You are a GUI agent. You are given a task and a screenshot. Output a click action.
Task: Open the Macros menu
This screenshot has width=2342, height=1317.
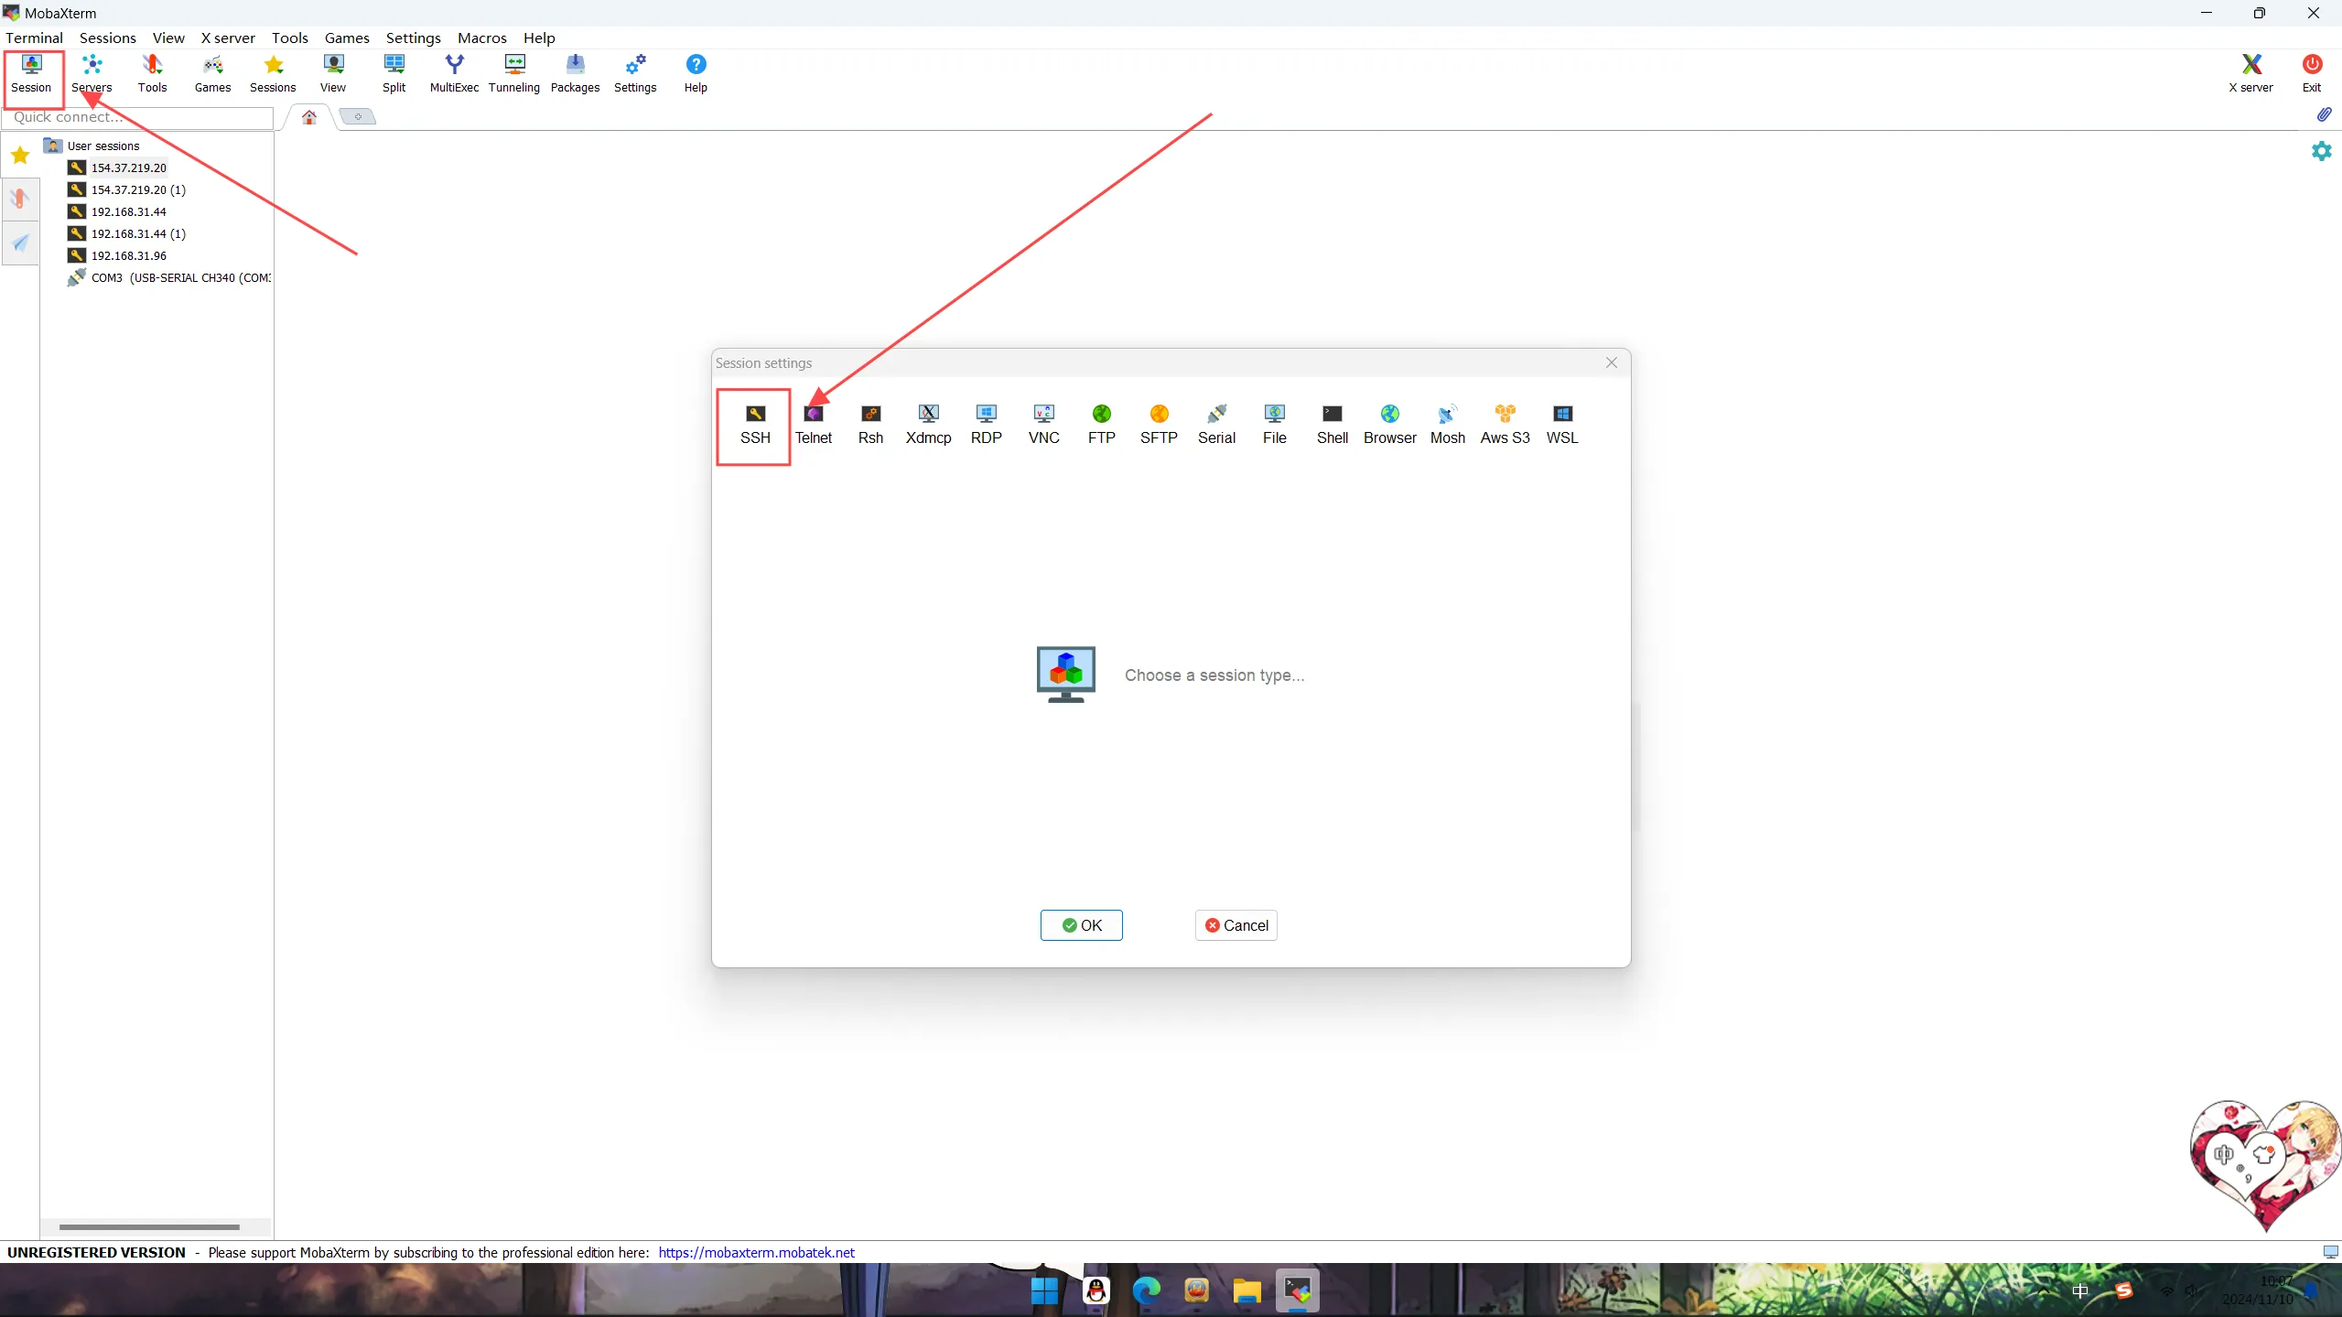481,38
